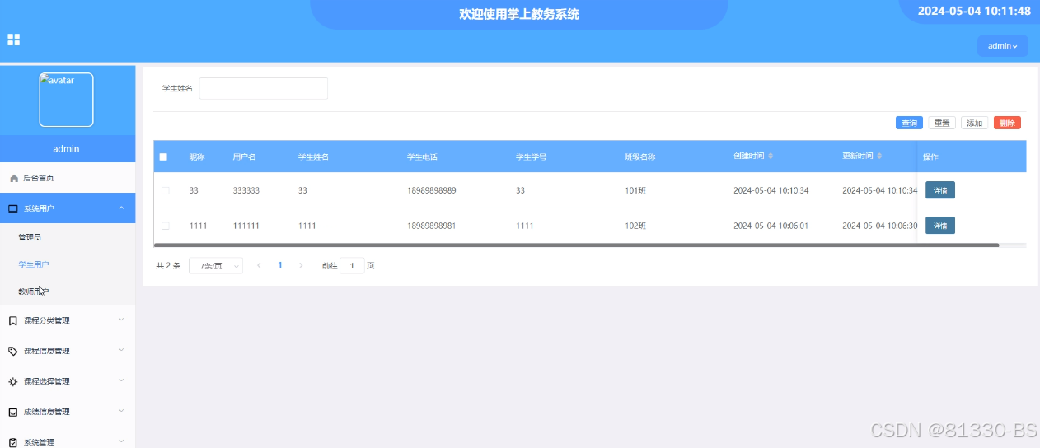Click the admin avatar image
Screen dimensions: 1040x448
66,100
